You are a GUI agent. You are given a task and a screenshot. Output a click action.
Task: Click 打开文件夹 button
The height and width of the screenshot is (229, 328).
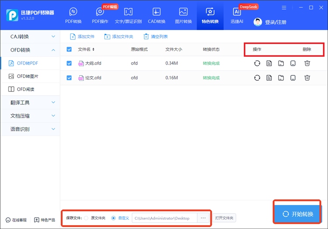[224, 218]
